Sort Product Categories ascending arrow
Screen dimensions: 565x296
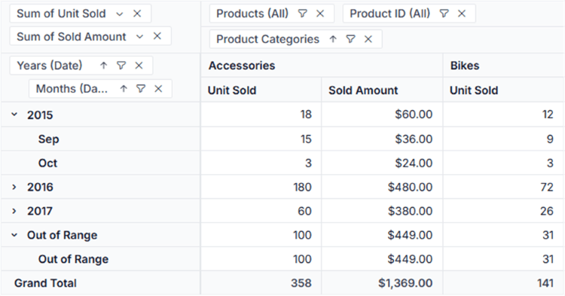(x=333, y=39)
